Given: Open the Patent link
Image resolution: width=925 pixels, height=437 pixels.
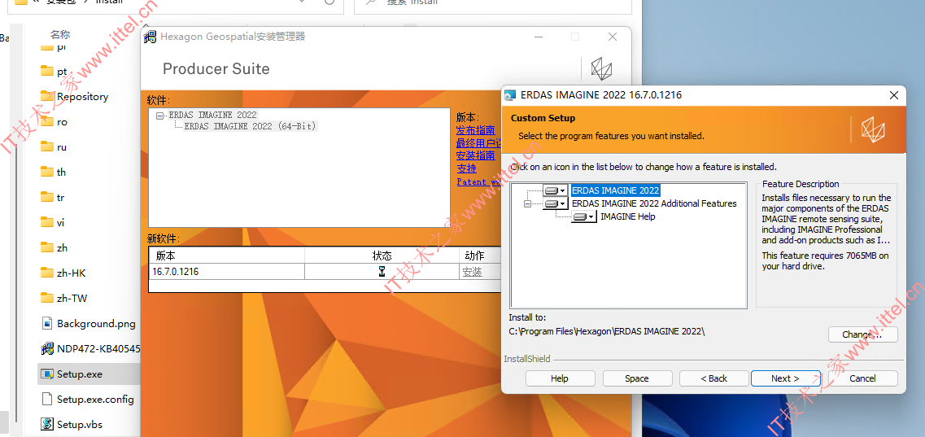Looking at the screenshot, I should (x=478, y=181).
